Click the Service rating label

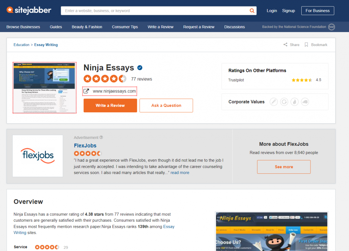[x=20, y=247]
